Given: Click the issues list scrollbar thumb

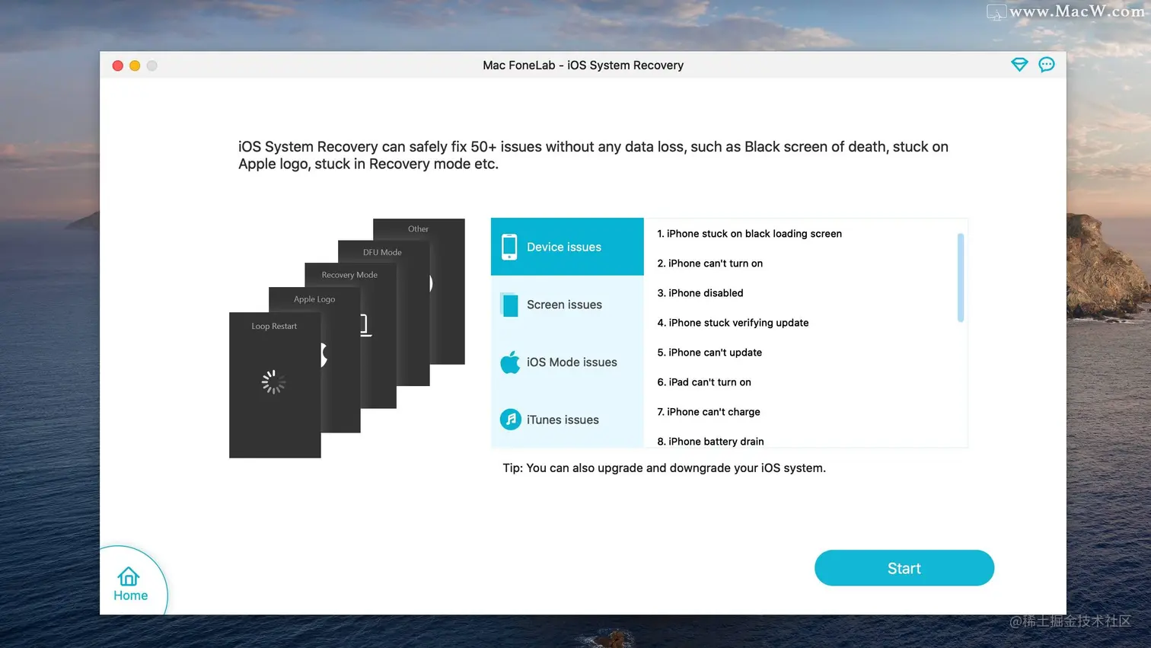Looking at the screenshot, I should (x=961, y=278).
